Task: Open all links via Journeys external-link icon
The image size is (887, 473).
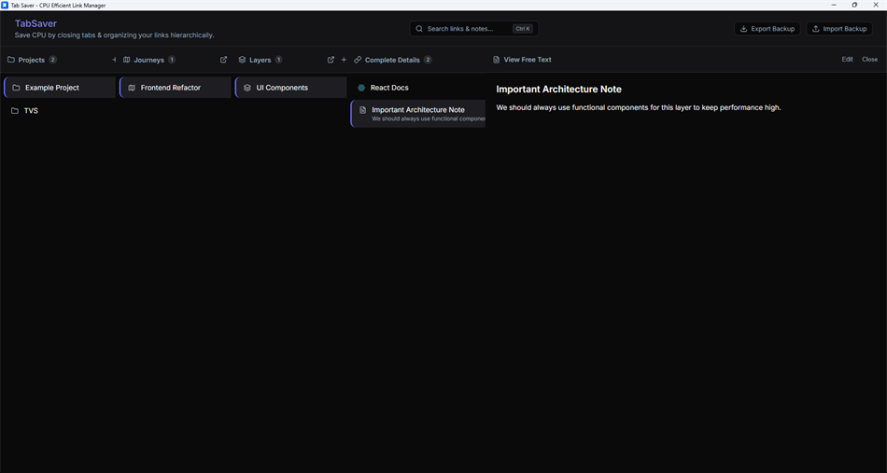Action: click(x=223, y=60)
